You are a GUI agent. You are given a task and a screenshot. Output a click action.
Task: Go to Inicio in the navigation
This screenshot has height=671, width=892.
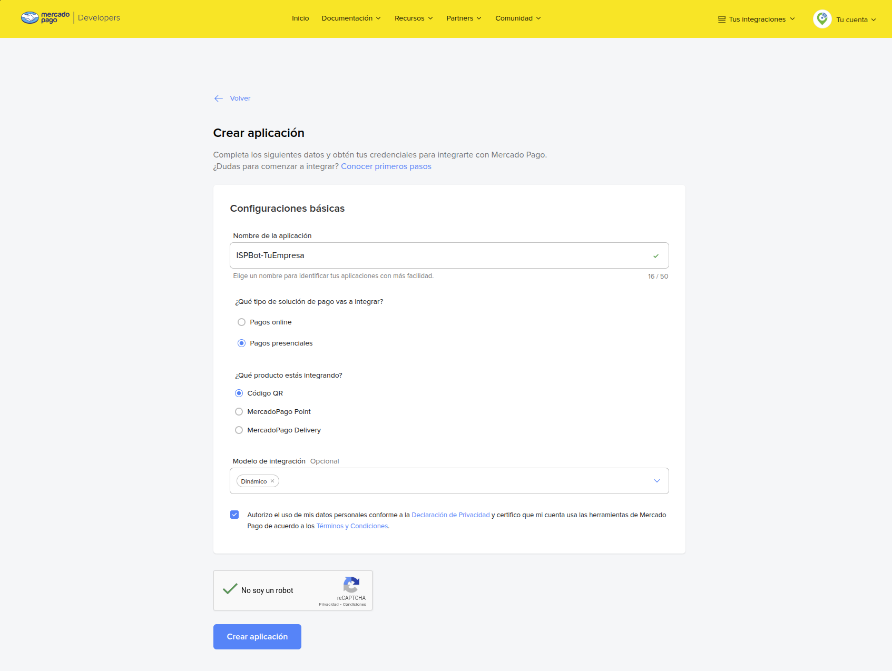(300, 18)
